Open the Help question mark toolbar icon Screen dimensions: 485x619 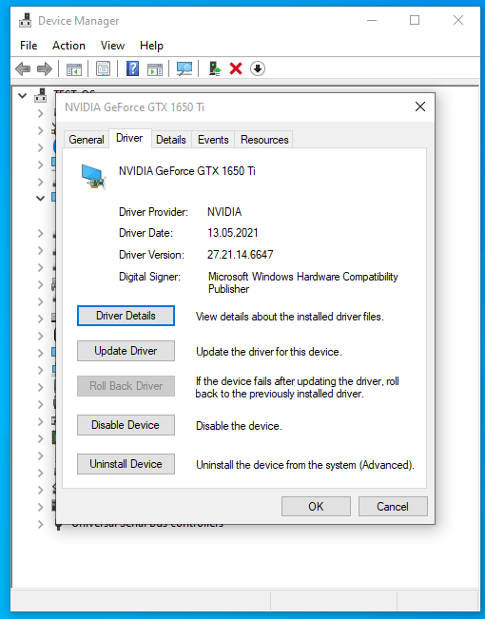click(x=132, y=68)
